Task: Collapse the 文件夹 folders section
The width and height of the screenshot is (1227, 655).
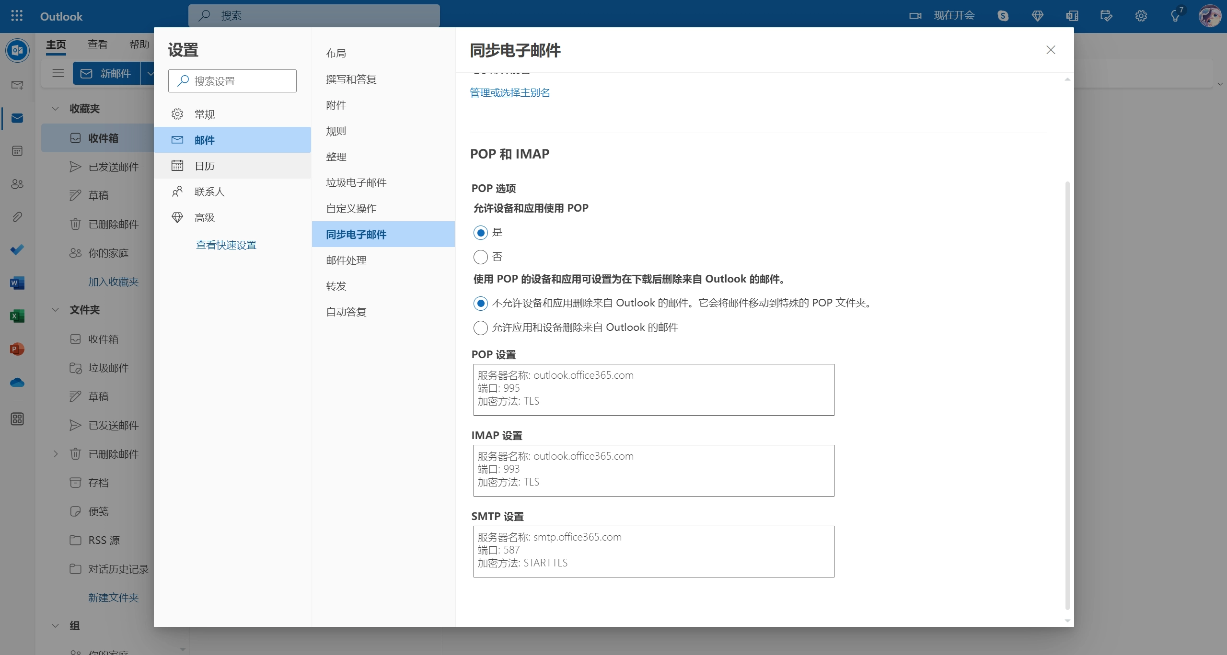Action: [x=56, y=310]
